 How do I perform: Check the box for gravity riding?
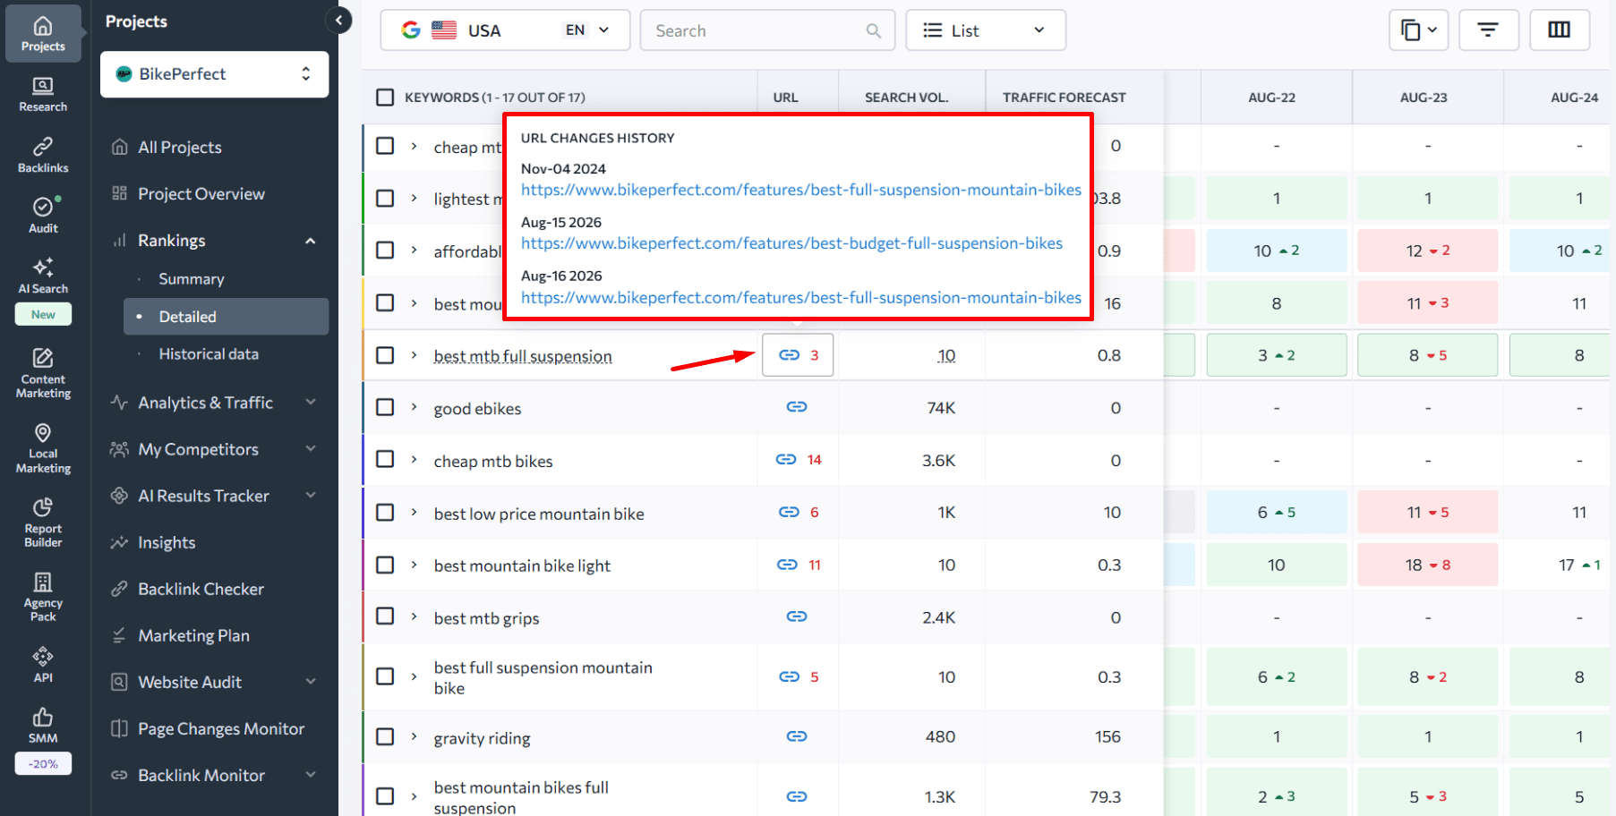[385, 736]
